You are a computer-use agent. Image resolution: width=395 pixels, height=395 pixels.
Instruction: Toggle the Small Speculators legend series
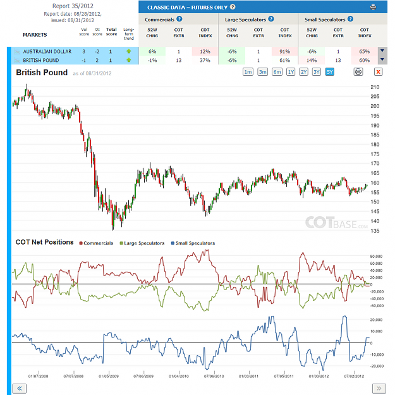(x=193, y=243)
